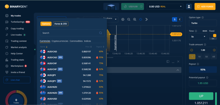Toggle the Fixed time switch

pos(213,37)
